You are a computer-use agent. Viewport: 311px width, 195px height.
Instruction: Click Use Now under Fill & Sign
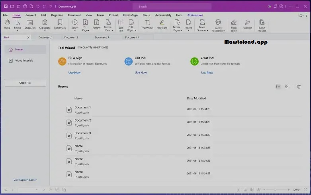(74, 73)
